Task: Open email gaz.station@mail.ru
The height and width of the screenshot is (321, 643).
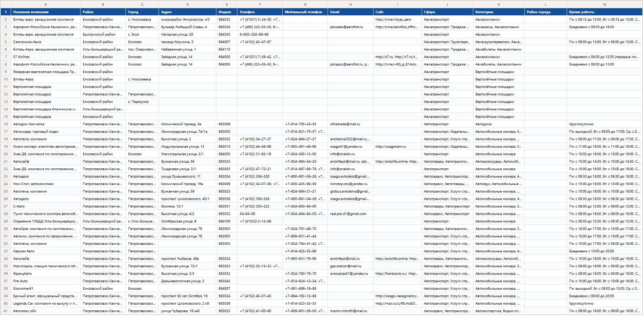Action: tap(350, 266)
